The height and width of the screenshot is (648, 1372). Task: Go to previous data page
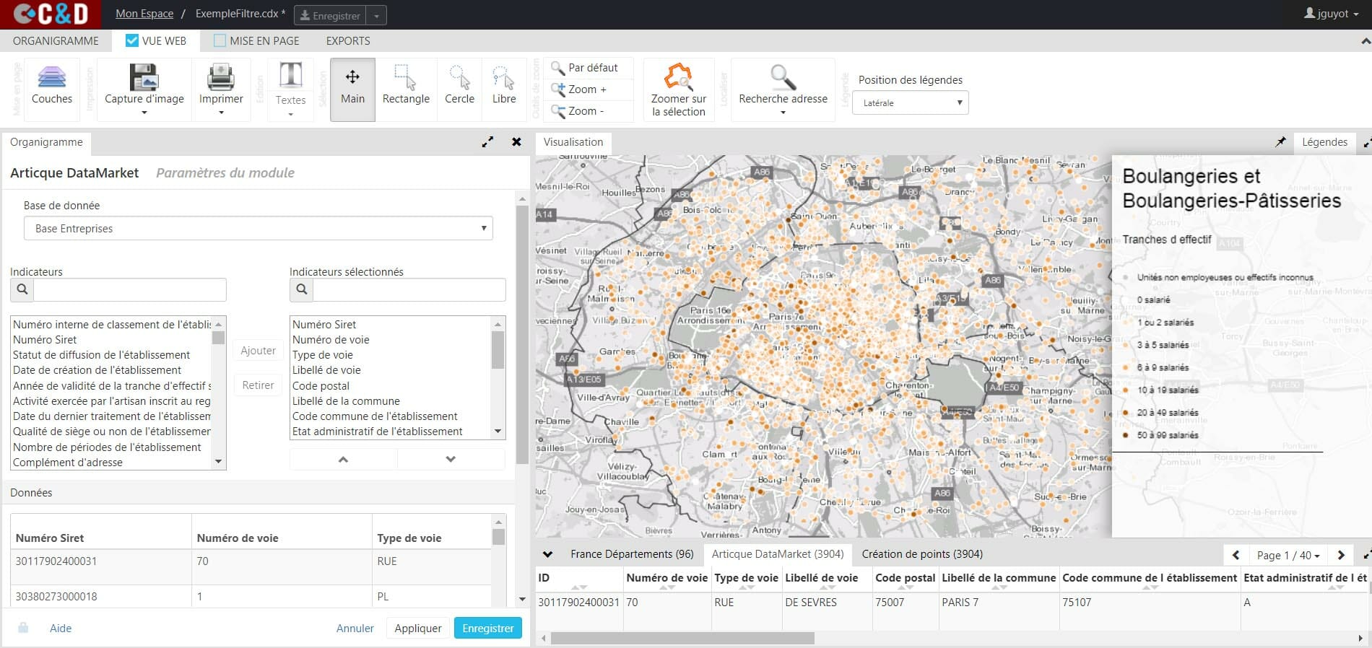tap(1236, 555)
